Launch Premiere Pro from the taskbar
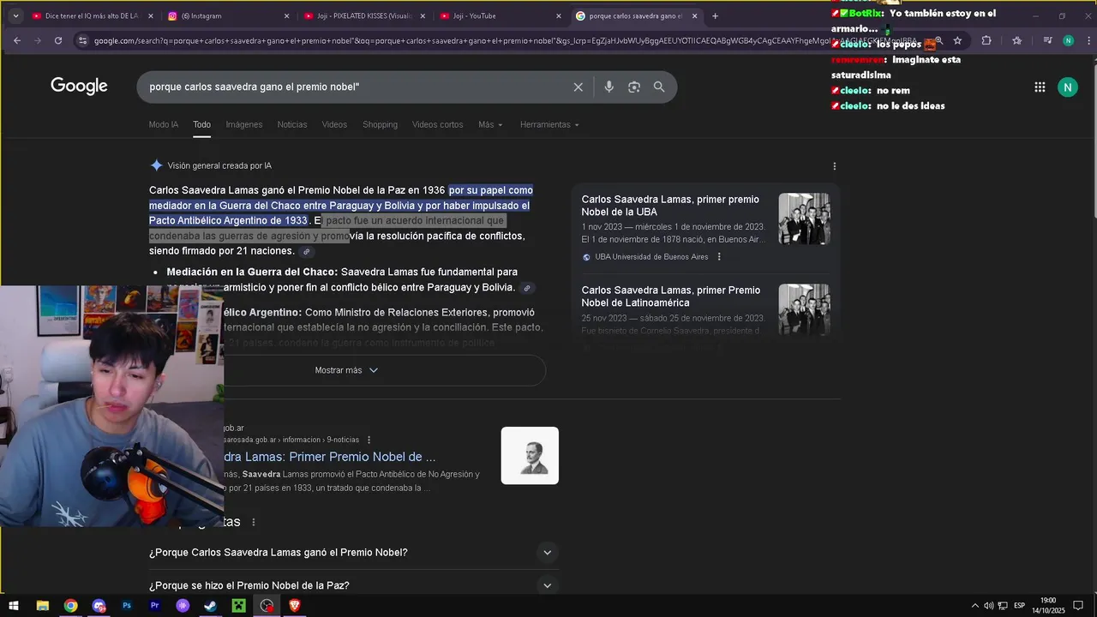The width and height of the screenshot is (1097, 617). click(155, 606)
